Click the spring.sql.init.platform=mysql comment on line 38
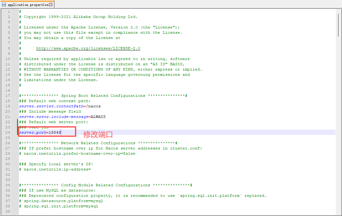This screenshot has height=216, width=342. pyautogui.click(x=59, y=206)
